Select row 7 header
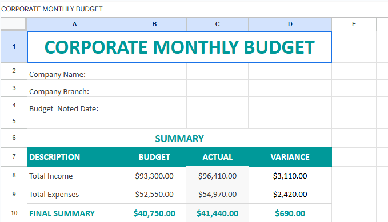The height and width of the screenshot is (222, 388). click(14, 157)
